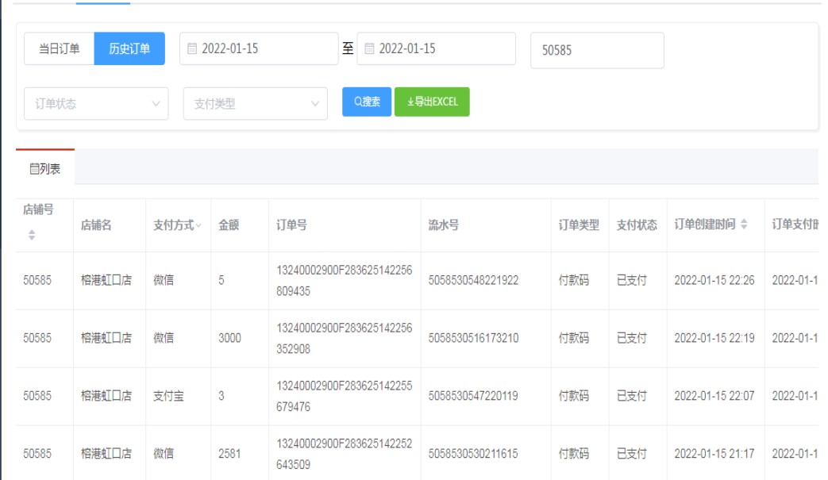Click the store number input containing 50585
This screenshot has height=480, width=828.
[x=596, y=50]
